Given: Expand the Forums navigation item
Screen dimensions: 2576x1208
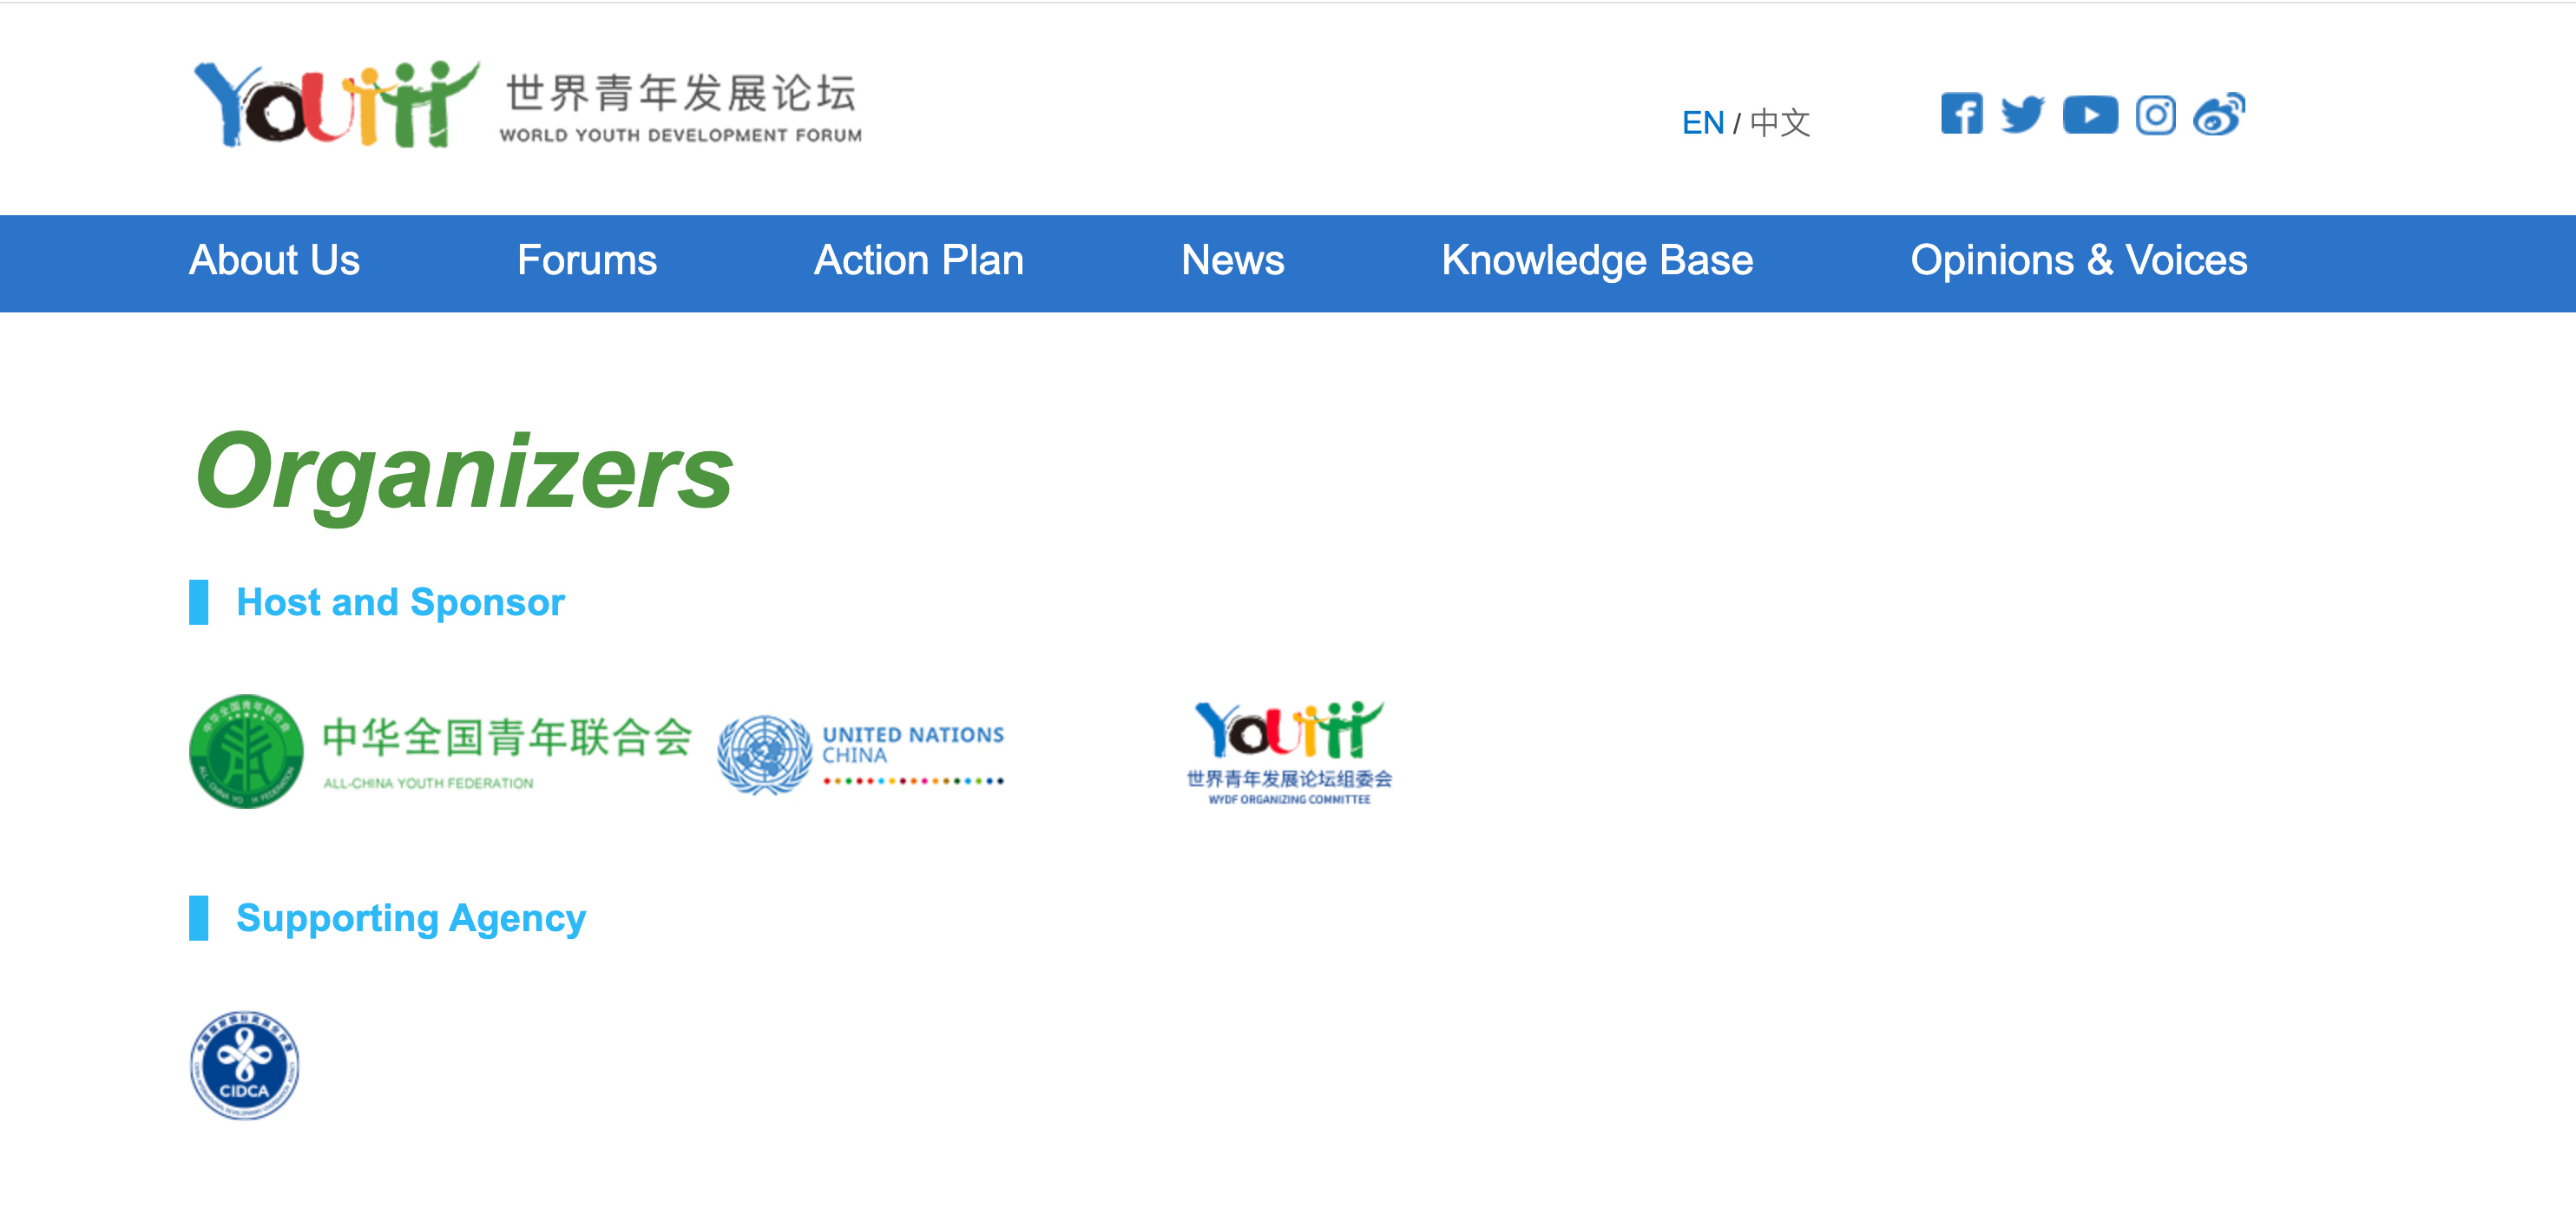Looking at the screenshot, I should point(586,261).
